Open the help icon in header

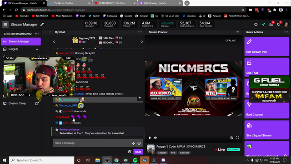click(256, 24)
